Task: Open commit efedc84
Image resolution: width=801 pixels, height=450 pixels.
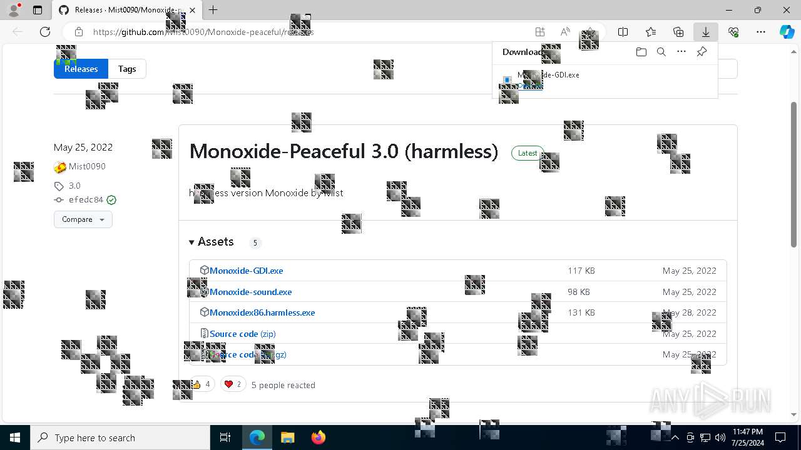Action: coord(86,200)
